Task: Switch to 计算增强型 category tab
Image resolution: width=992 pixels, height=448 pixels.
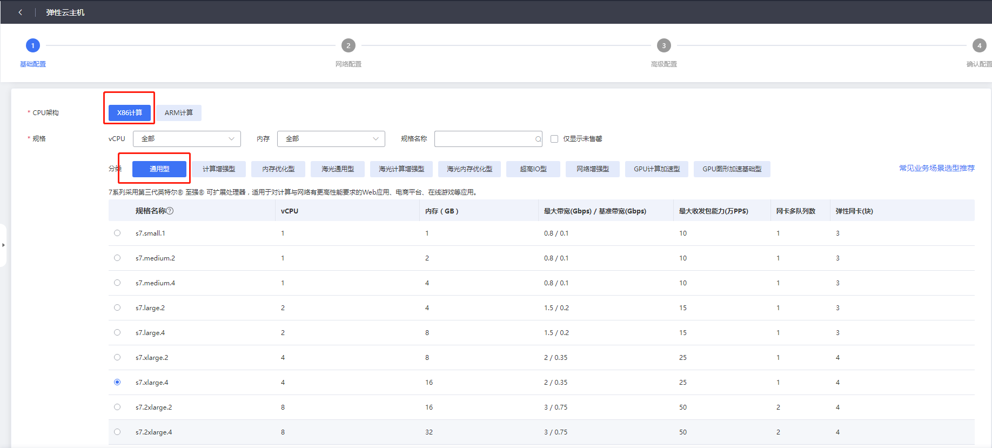Action: (219, 169)
